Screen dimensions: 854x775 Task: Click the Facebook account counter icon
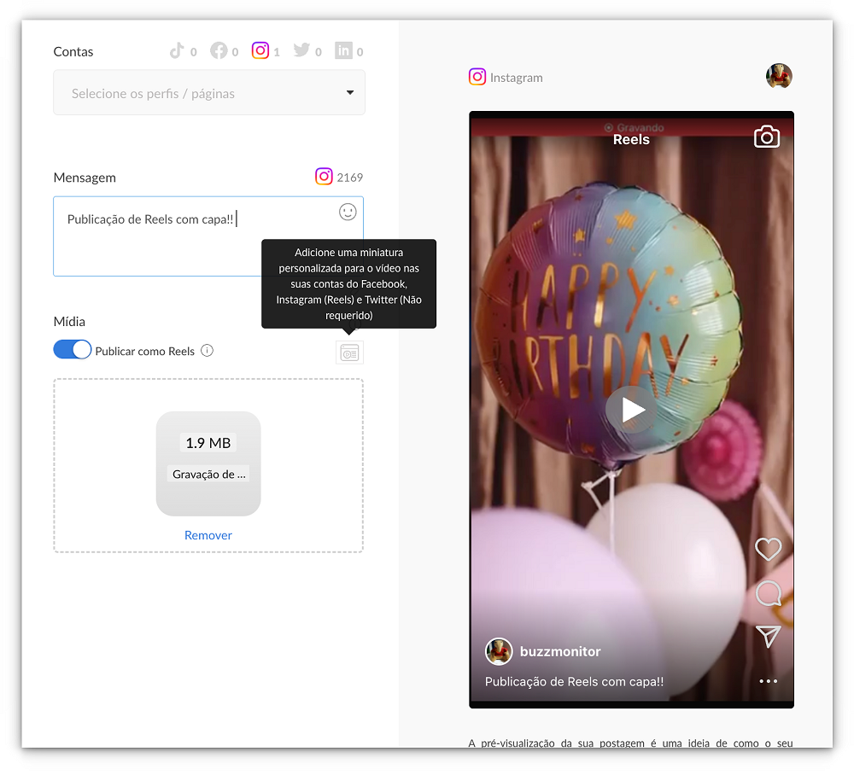(x=219, y=51)
